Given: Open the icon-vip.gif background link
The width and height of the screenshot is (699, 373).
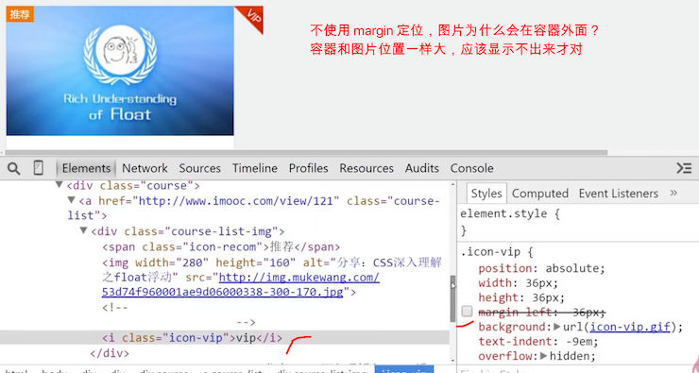Looking at the screenshot, I should click(x=630, y=327).
